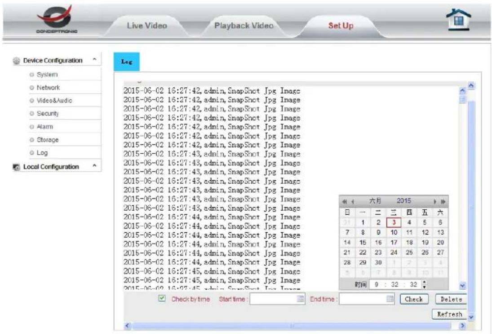This screenshot has height=334, width=492.
Task: Click outer panel scrollbar up arrow
Action: [x=471, y=86]
